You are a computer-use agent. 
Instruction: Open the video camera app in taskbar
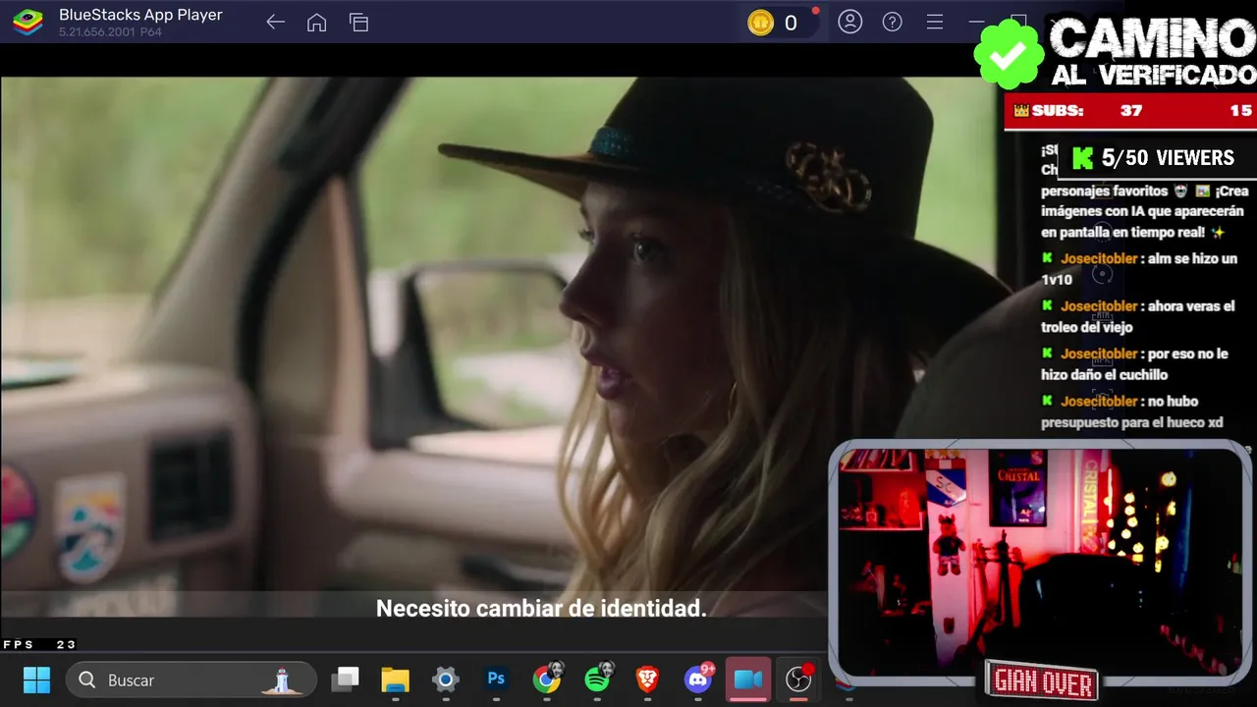click(x=748, y=680)
